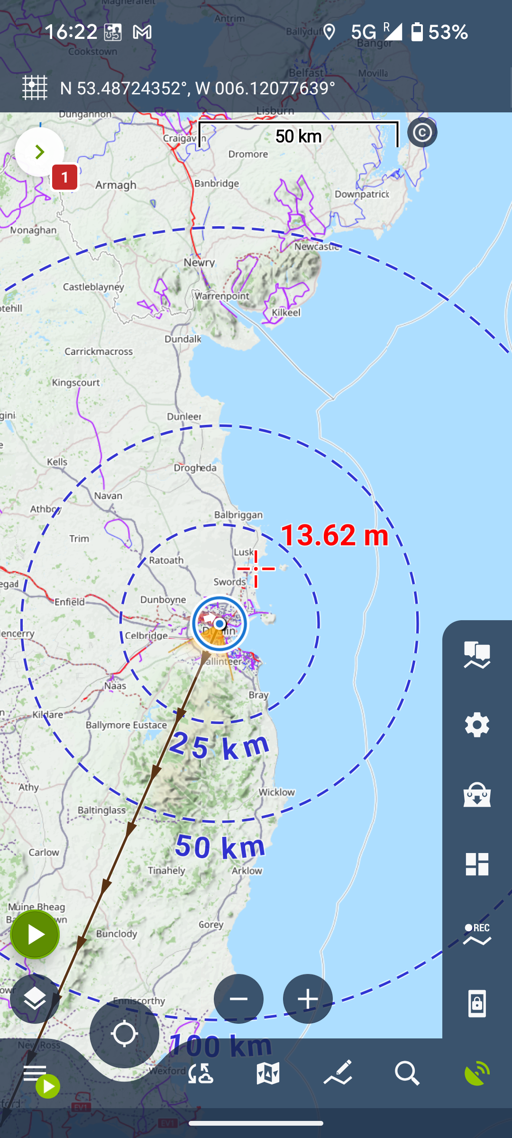
Task: Open the settings gear
Action: click(477, 725)
